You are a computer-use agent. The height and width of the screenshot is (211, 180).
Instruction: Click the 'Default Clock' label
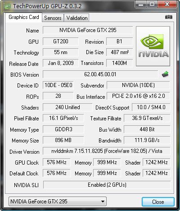(x=24, y=174)
